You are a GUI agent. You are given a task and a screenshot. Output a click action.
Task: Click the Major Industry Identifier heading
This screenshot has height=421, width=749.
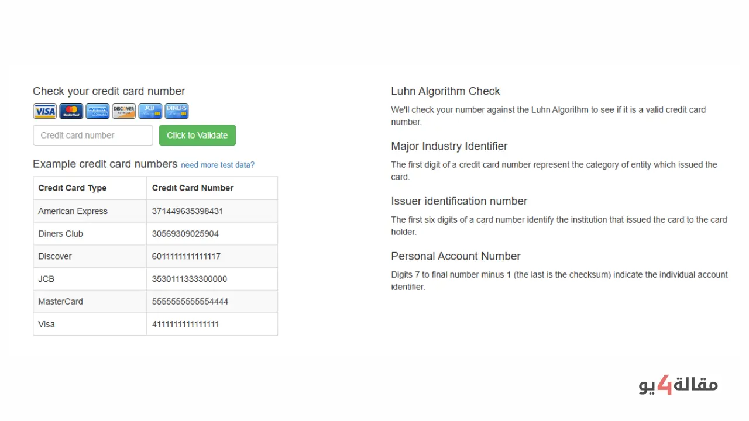tap(449, 146)
